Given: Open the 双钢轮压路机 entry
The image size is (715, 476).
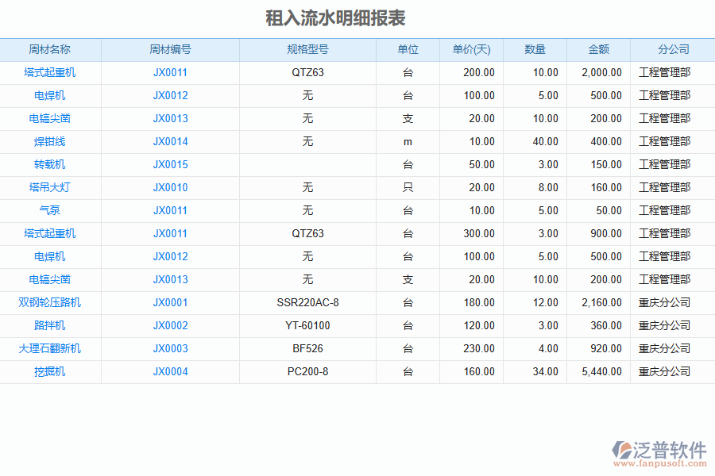Looking at the screenshot, I should pyautogui.click(x=50, y=302).
